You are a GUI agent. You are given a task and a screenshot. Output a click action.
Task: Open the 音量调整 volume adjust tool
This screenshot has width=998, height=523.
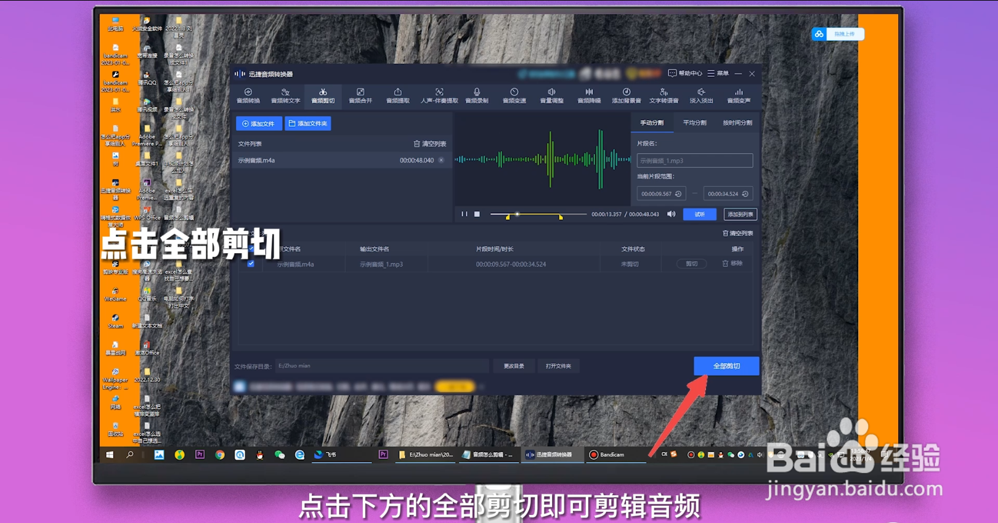coord(552,95)
